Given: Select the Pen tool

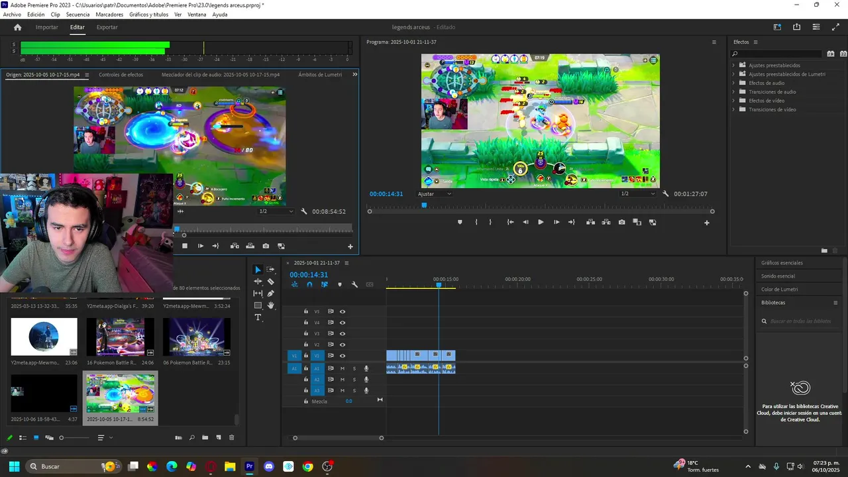Looking at the screenshot, I should (270, 293).
